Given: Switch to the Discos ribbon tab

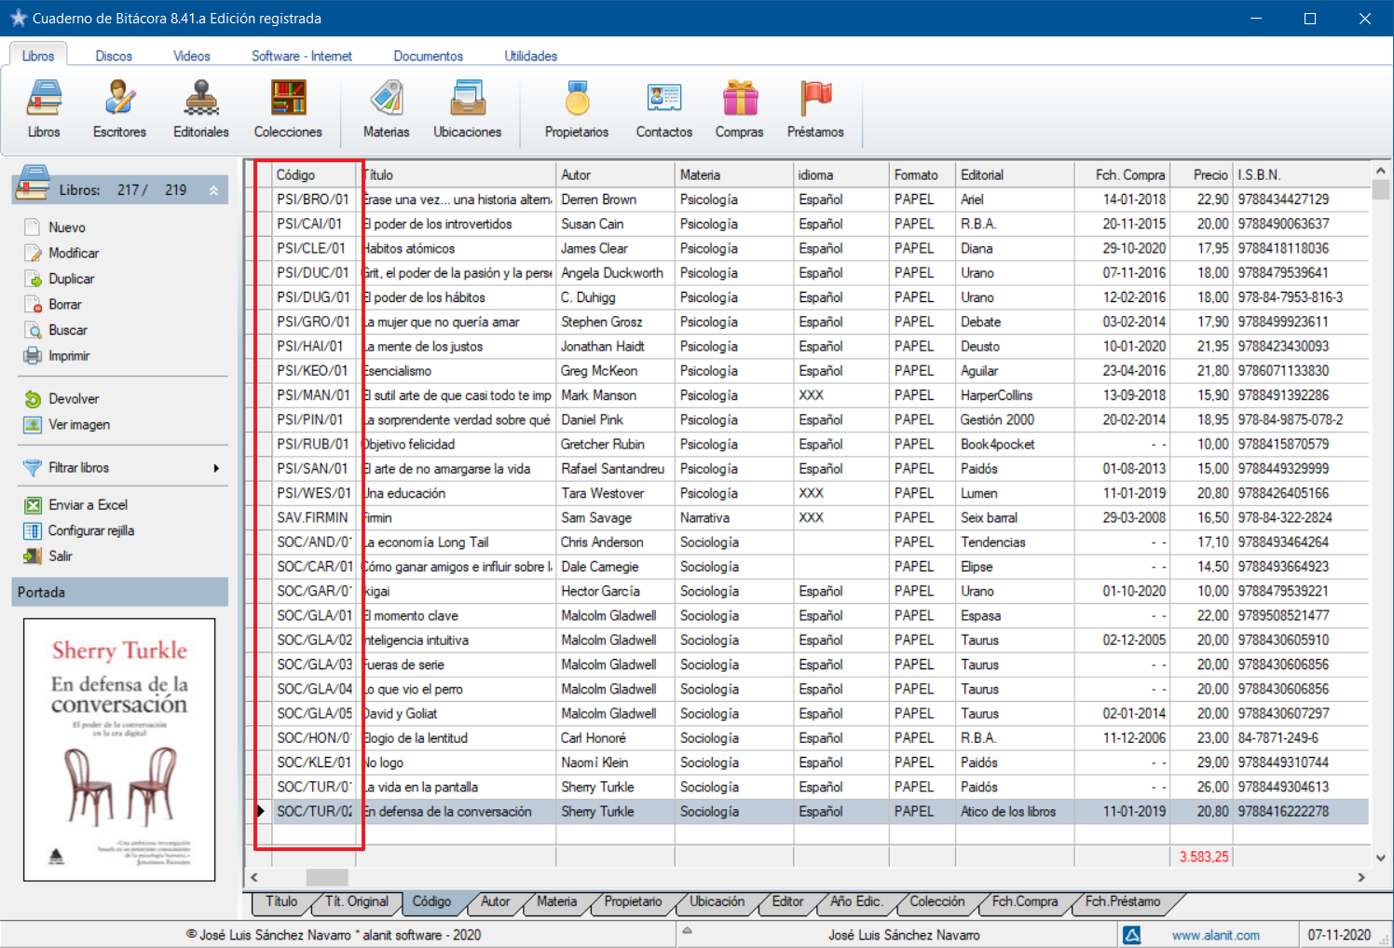Looking at the screenshot, I should tap(114, 56).
